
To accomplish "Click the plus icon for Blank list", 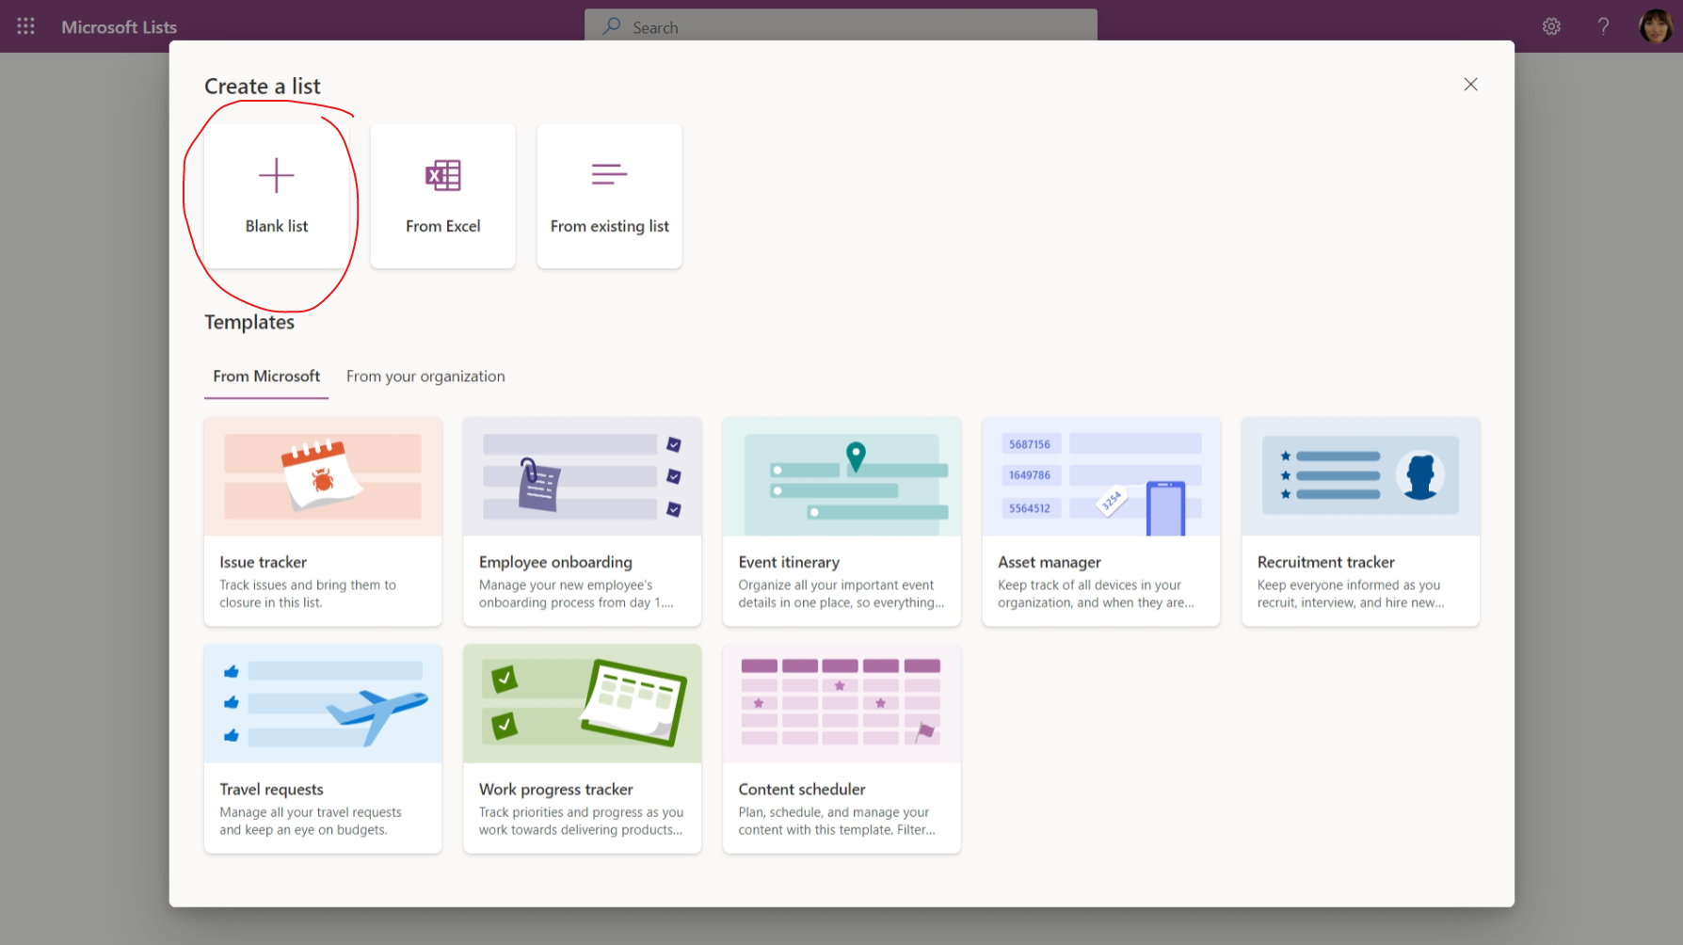I will (x=277, y=175).
